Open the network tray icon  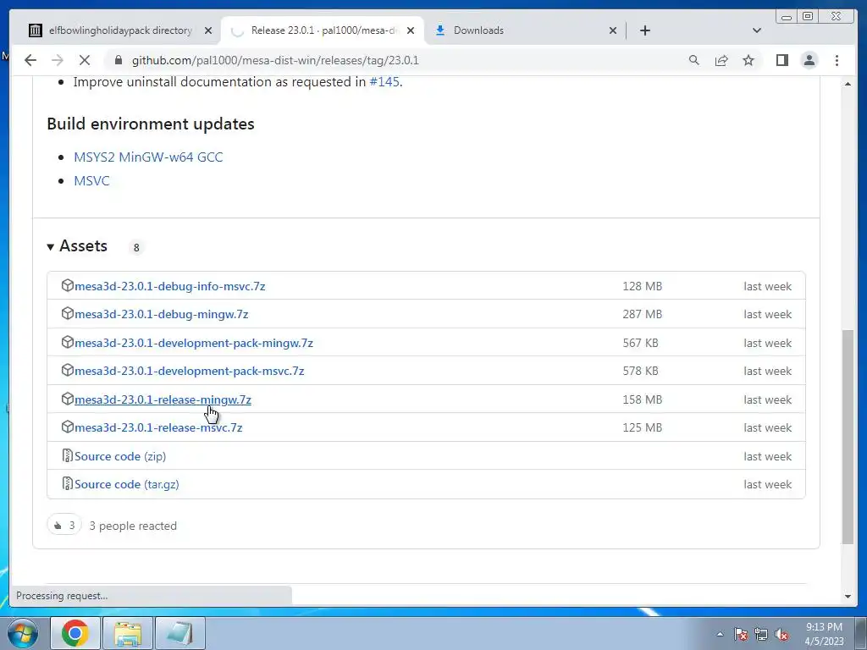point(761,634)
